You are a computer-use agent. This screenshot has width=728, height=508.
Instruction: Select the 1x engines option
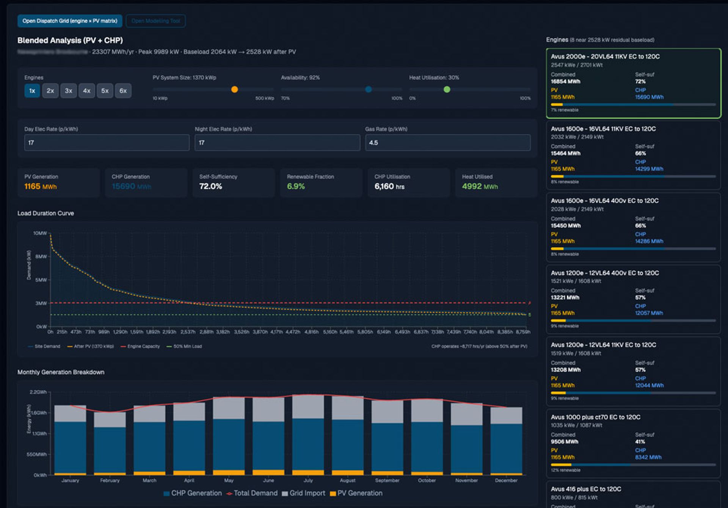32,91
